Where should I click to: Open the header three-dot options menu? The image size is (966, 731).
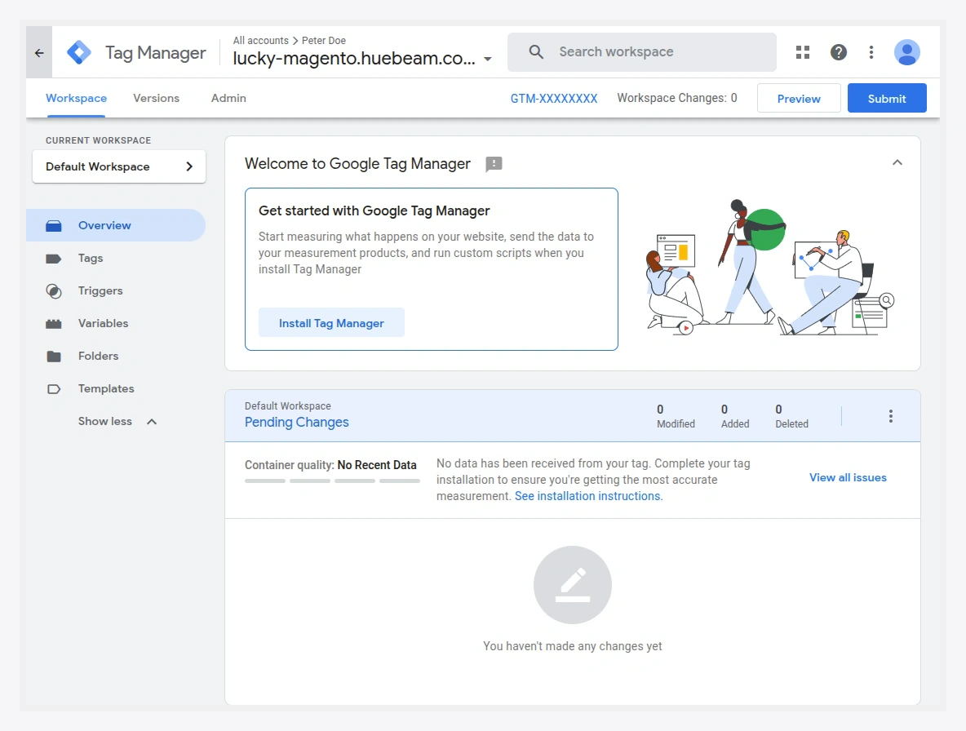click(871, 52)
